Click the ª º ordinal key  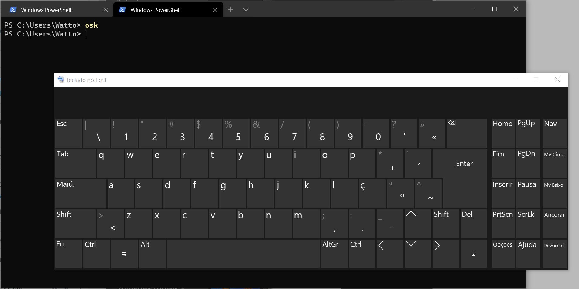click(x=400, y=194)
